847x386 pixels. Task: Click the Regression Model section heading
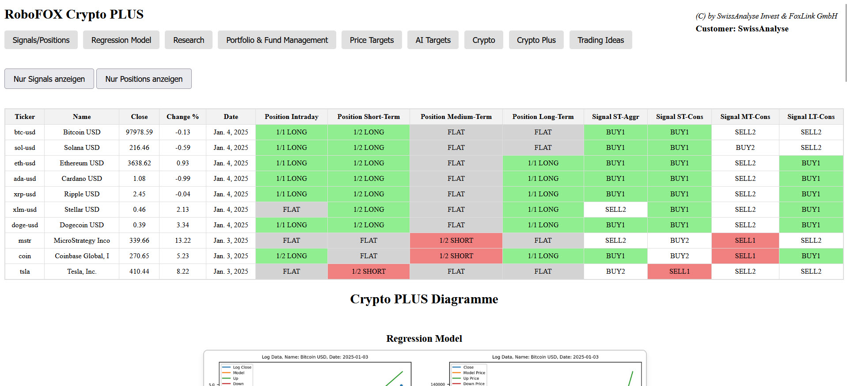pyautogui.click(x=424, y=339)
